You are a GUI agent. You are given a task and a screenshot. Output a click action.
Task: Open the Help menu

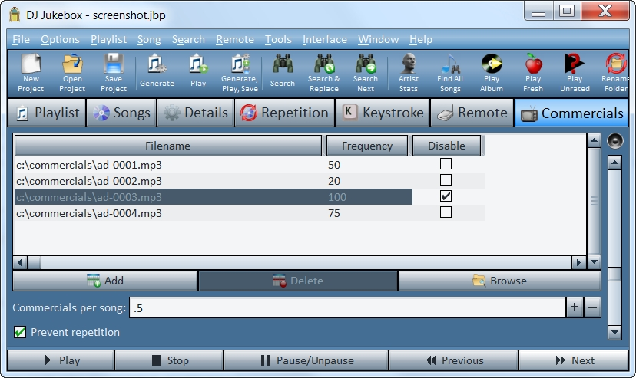tap(421, 39)
